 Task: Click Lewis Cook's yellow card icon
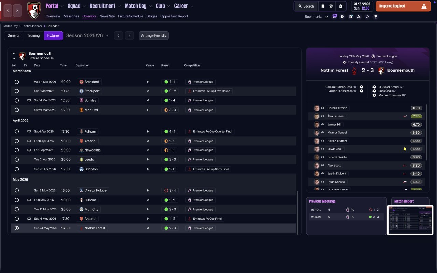(405, 149)
